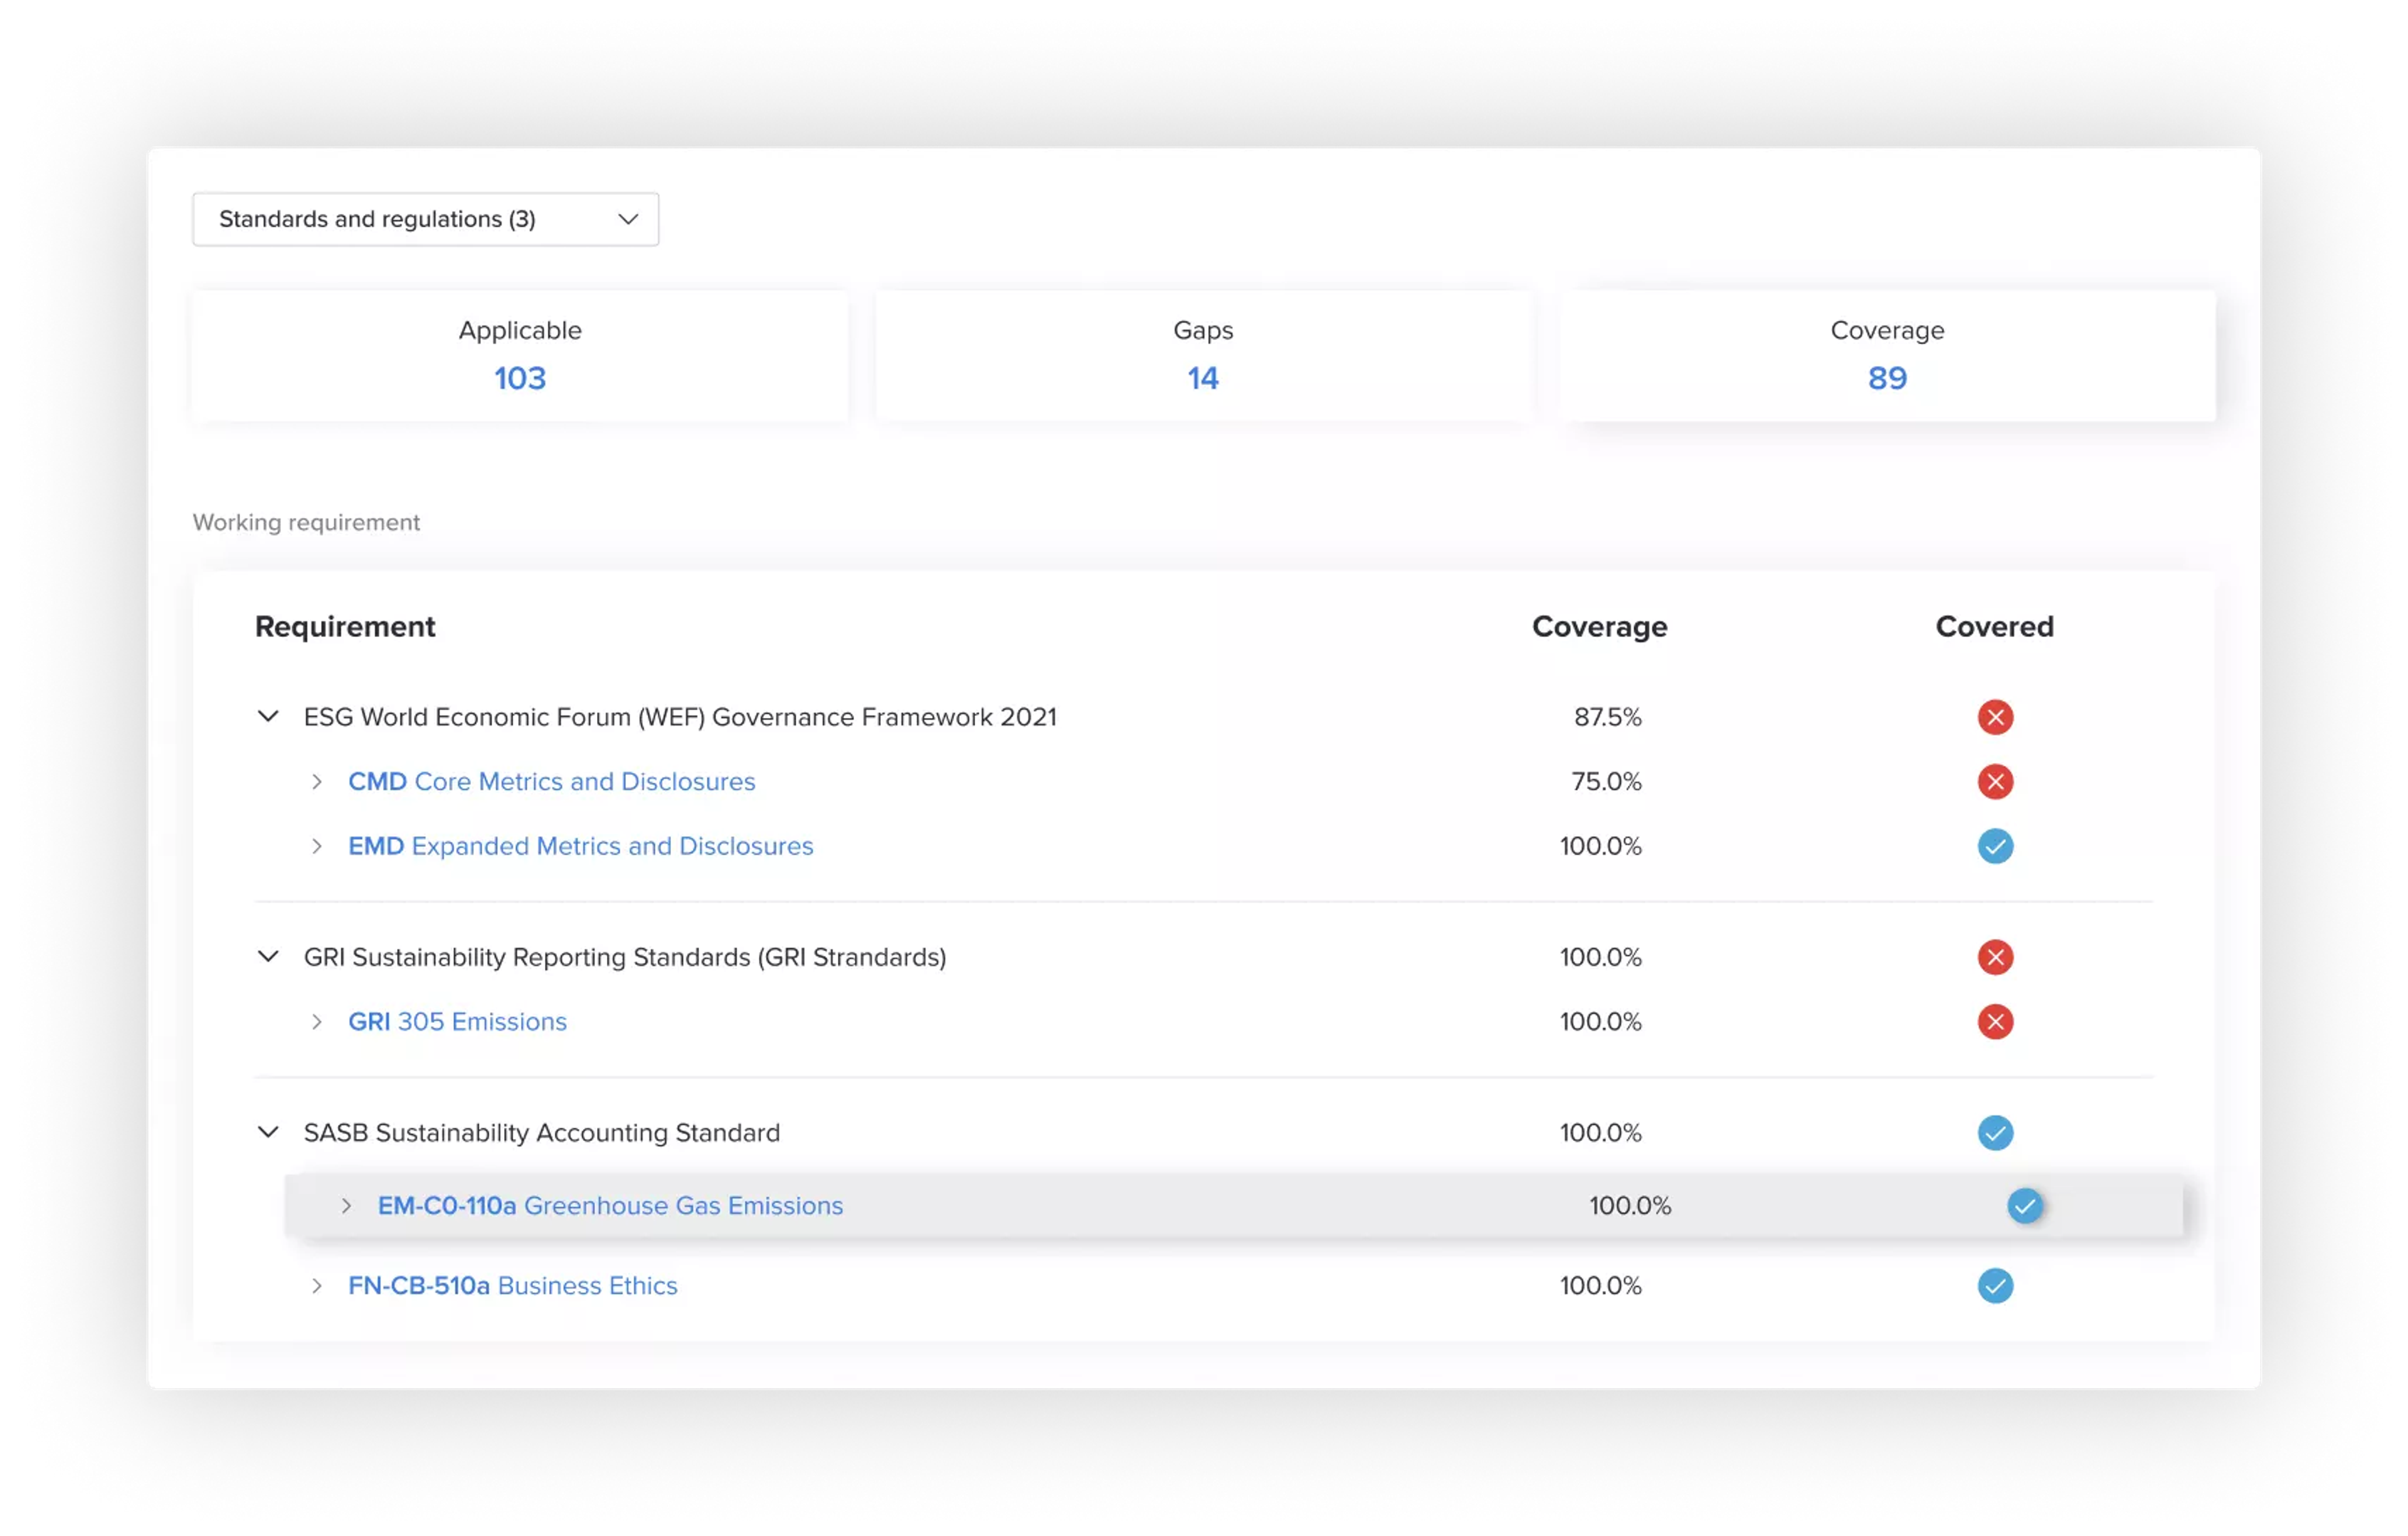Open GRI 305 Emissions link
This screenshot has width=2408, height=1536.
point(457,1021)
